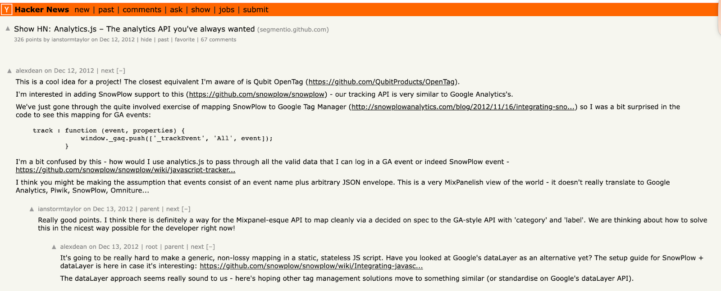Click the Y Combinator logo icon
The image size is (721, 291).
point(7,9)
